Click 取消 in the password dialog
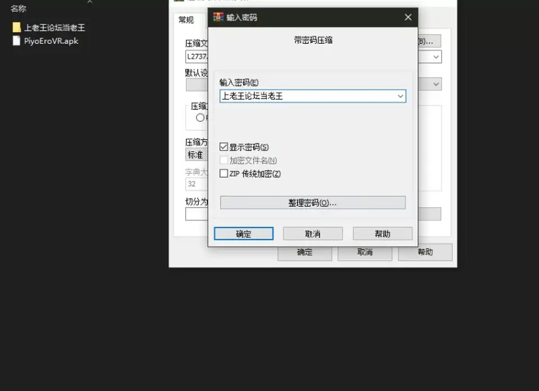The height and width of the screenshot is (391, 539). 313,233
